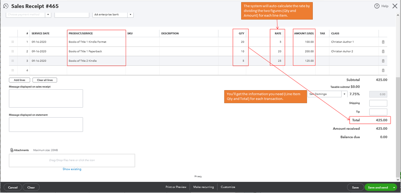
Task: Open the Privacy link
Action: coord(198,177)
